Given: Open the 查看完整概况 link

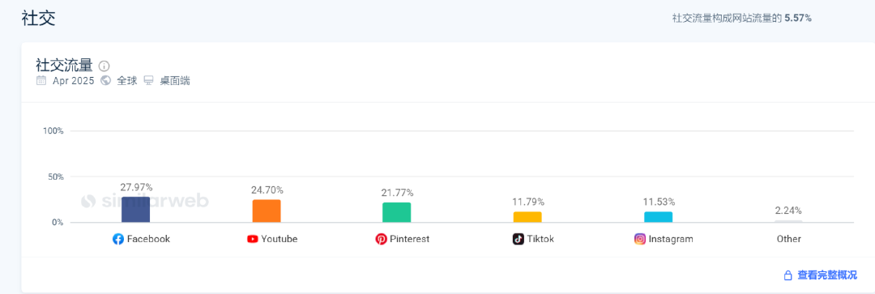Looking at the screenshot, I should point(827,275).
